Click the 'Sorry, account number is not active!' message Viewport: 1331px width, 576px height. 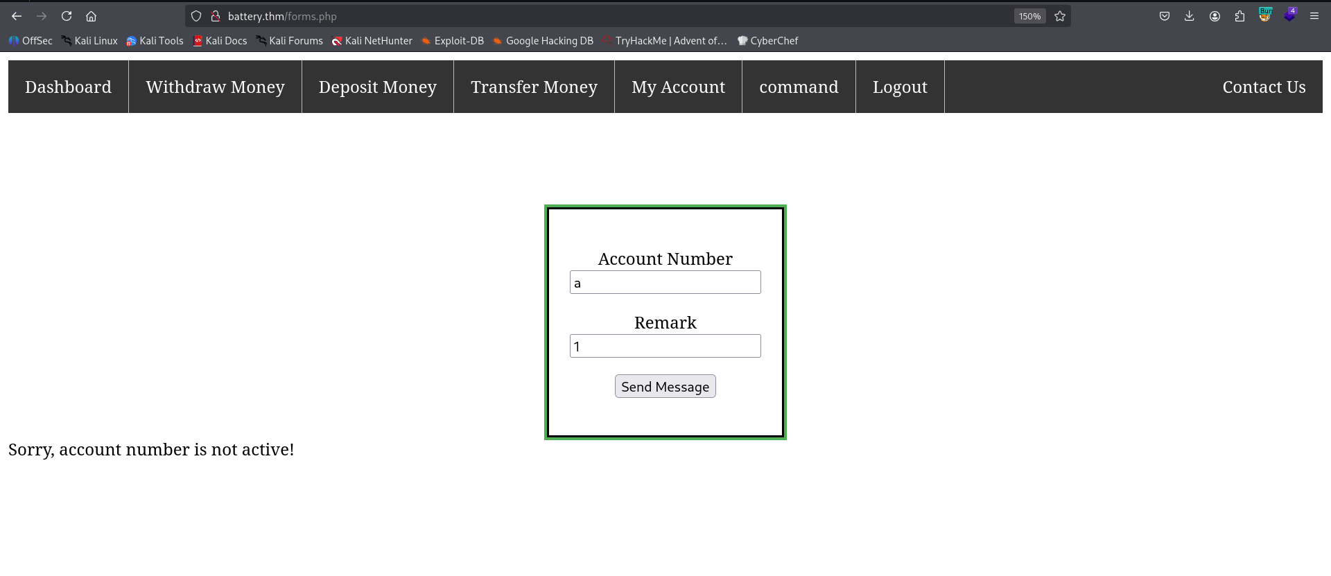[151, 450]
